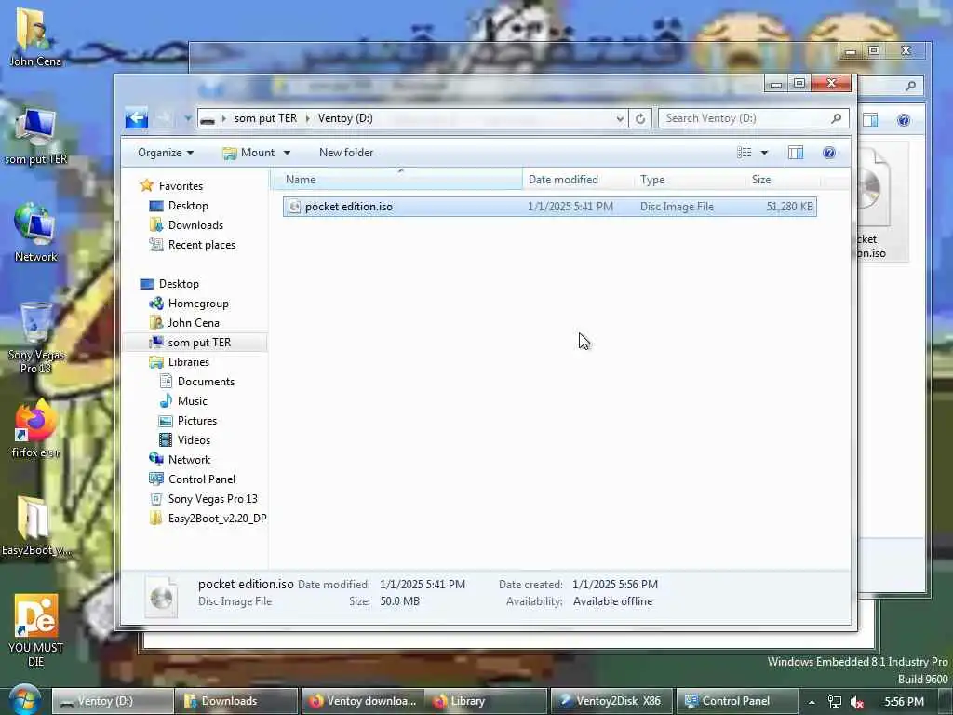The image size is (953, 715).
Task: Open the recent locations dropdown beside navigation arrows
Action: tap(188, 118)
